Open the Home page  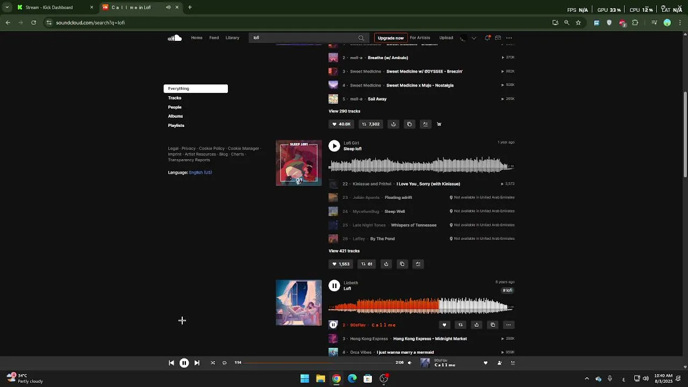point(197,38)
